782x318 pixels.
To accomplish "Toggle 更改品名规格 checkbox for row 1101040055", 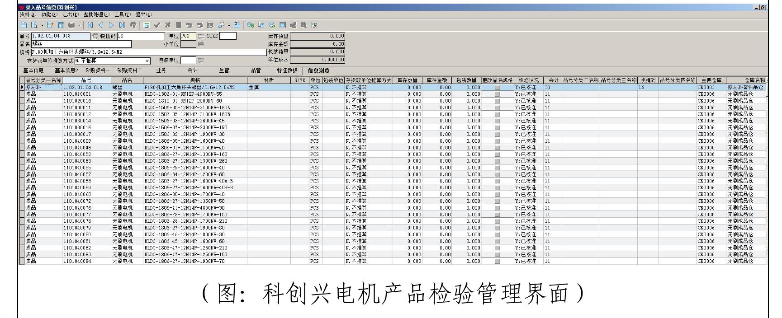I will coord(498,168).
